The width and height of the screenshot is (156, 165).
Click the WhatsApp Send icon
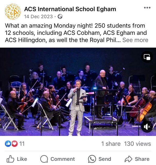point(92,159)
